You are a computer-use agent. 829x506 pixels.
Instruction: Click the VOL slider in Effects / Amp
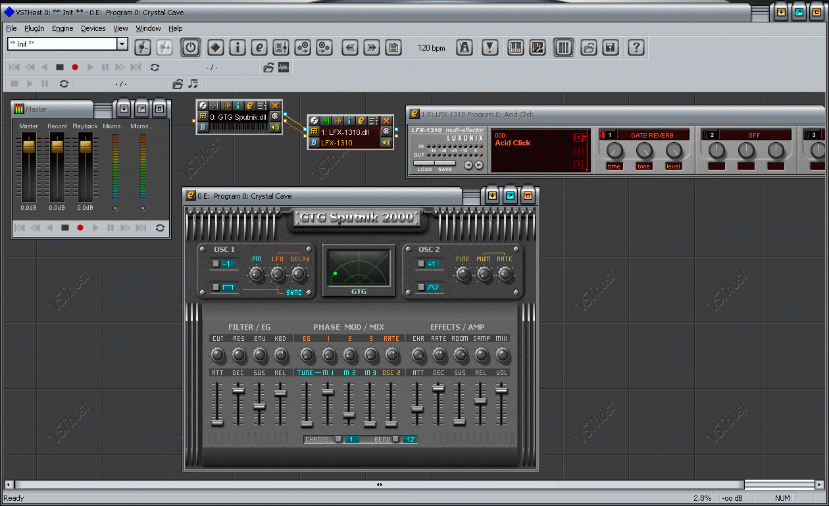coord(502,390)
